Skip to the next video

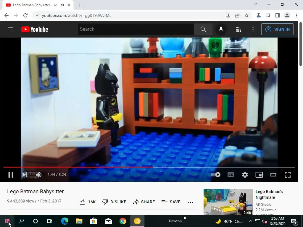click(x=25, y=175)
